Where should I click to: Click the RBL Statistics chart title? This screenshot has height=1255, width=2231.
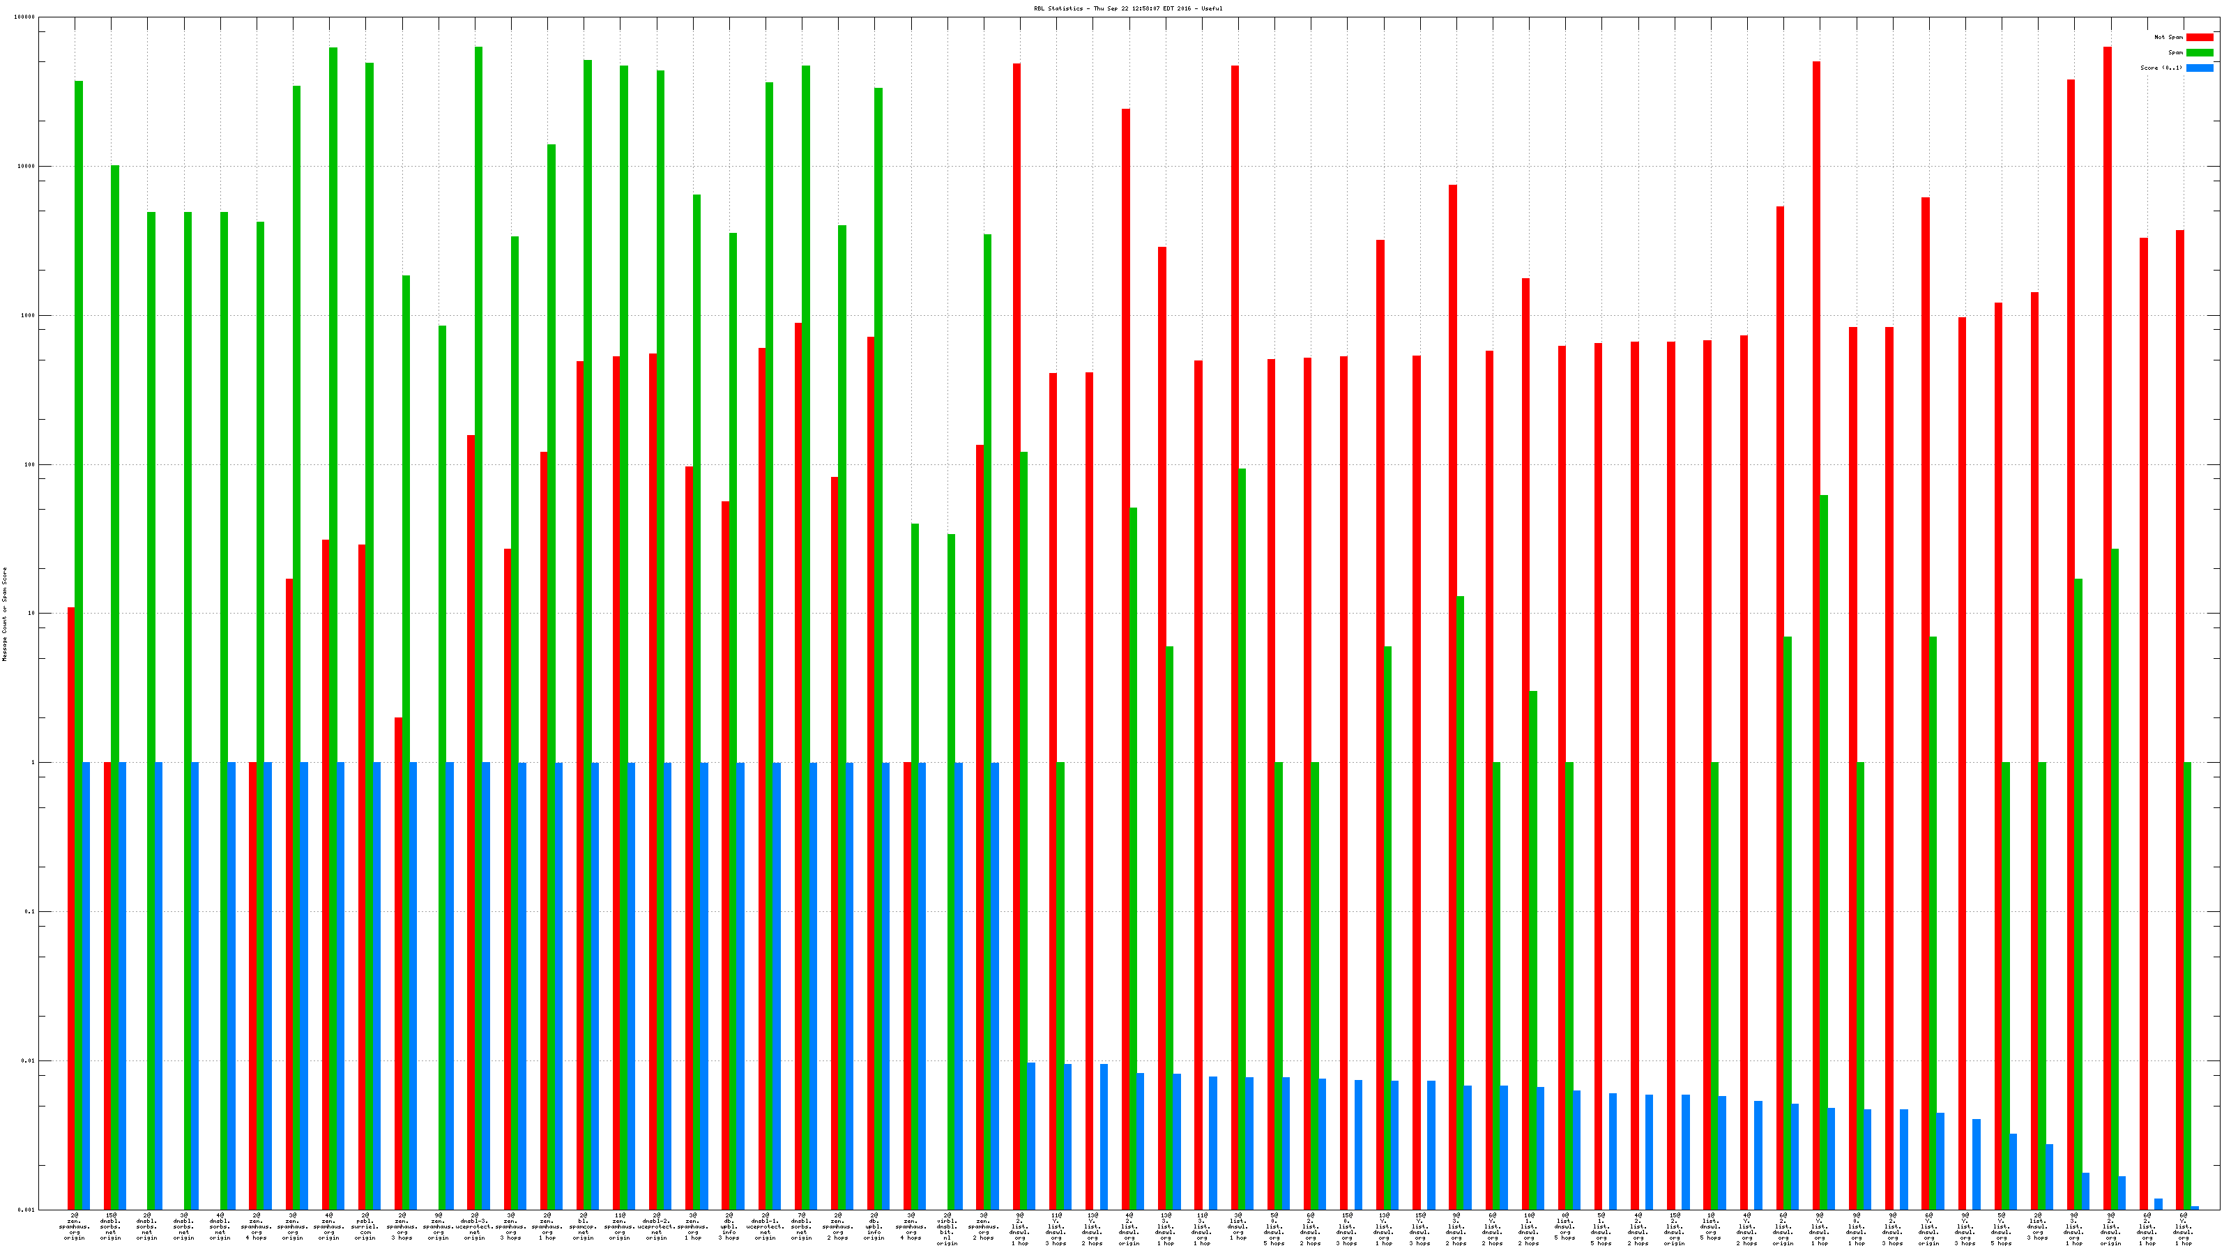1127,8
